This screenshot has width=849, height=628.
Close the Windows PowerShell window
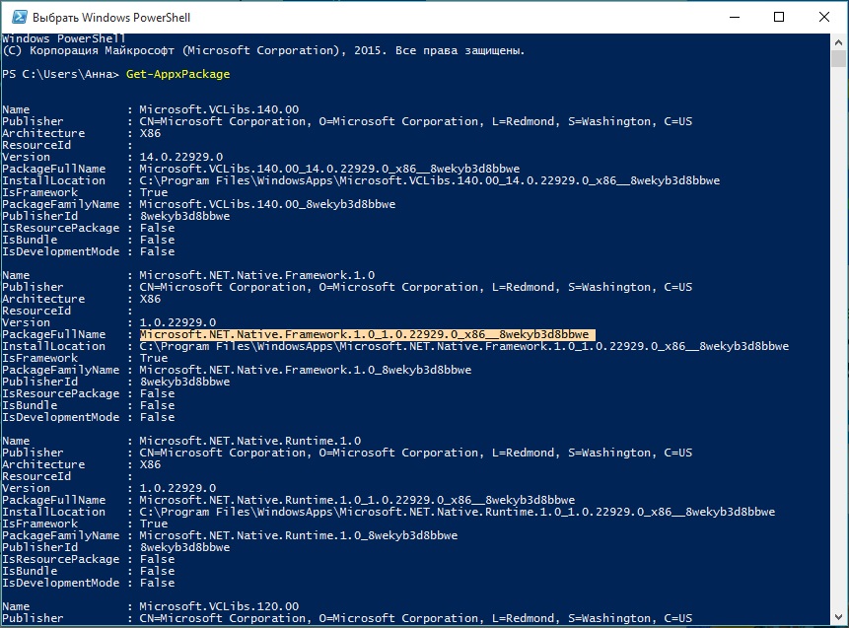[x=824, y=18]
